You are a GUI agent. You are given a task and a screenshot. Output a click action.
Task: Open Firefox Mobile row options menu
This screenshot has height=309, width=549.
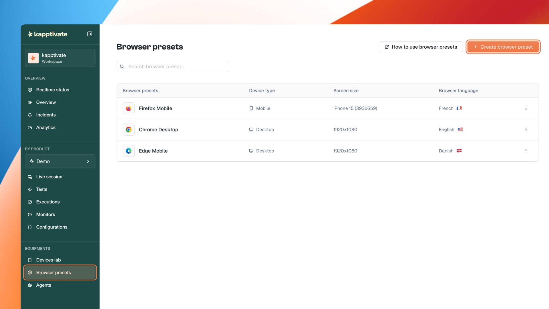click(526, 108)
